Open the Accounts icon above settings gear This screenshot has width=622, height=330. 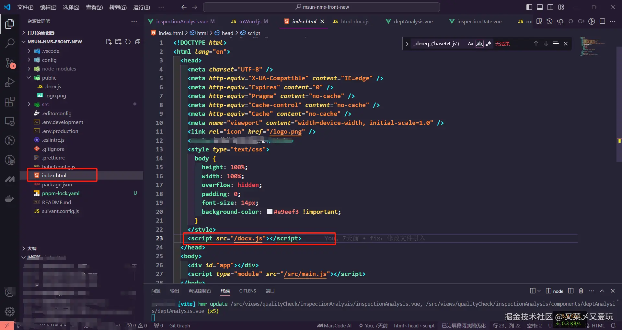pyautogui.click(x=10, y=292)
